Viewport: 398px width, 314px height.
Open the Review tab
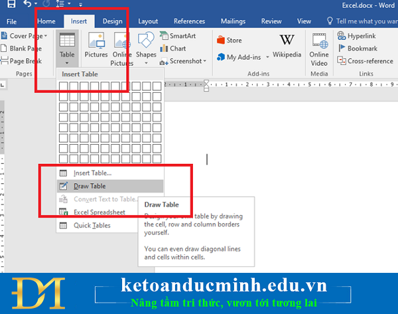(271, 21)
